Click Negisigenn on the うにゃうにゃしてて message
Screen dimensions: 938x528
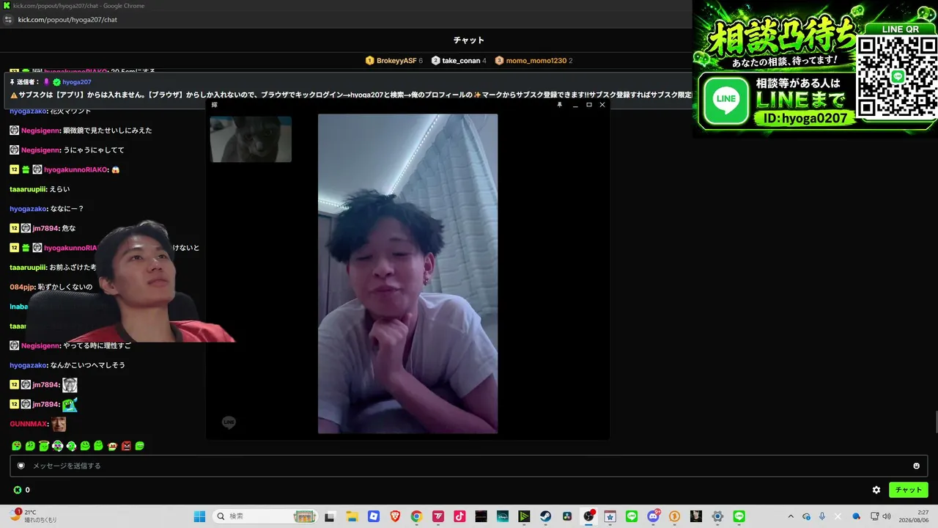tap(41, 150)
